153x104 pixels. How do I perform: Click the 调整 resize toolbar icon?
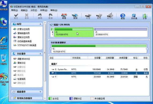pos(64,16)
